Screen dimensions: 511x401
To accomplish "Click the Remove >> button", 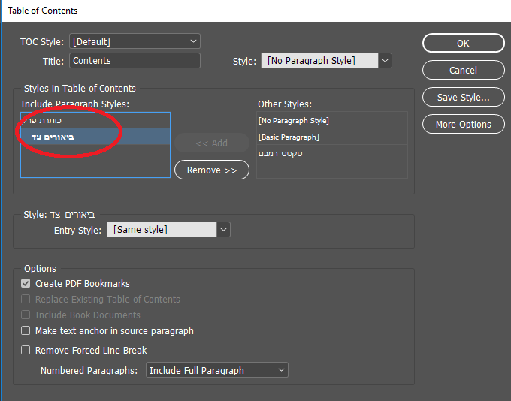I will pyautogui.click(x=212, y=170).
